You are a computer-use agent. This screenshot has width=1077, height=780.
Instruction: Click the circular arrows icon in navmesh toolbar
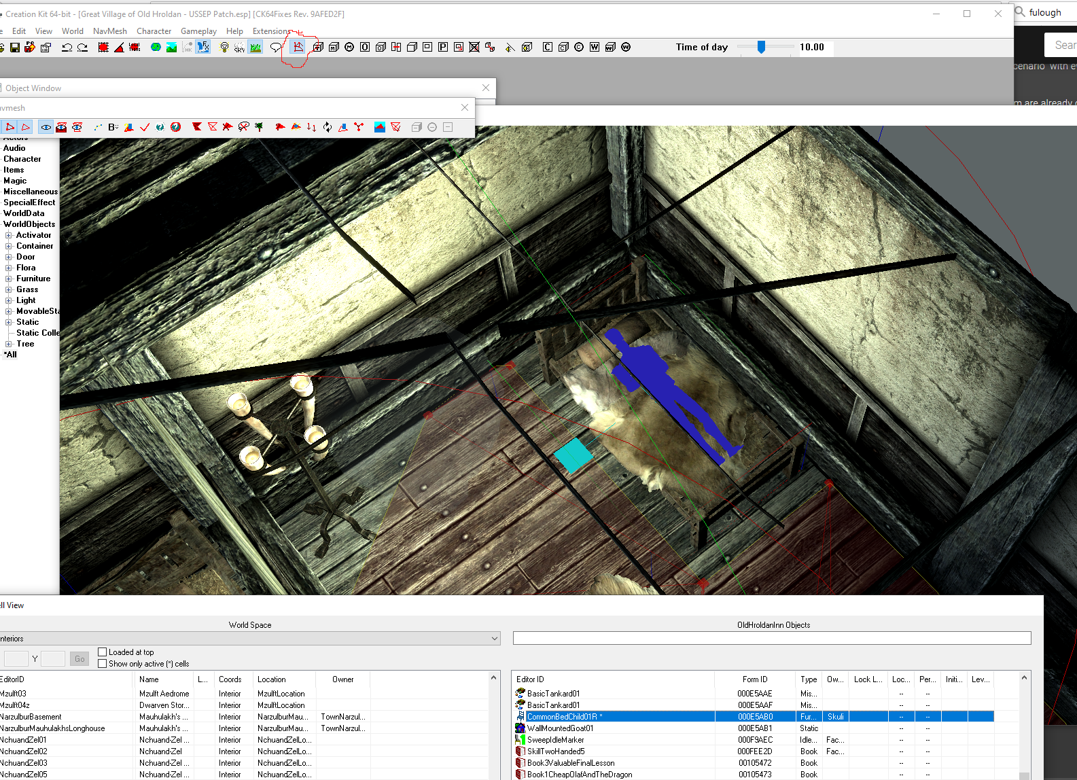point(328,127)
